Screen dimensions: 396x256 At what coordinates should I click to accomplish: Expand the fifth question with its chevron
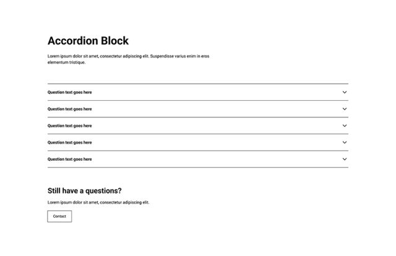pyautogui.click(x=345, y=159)
